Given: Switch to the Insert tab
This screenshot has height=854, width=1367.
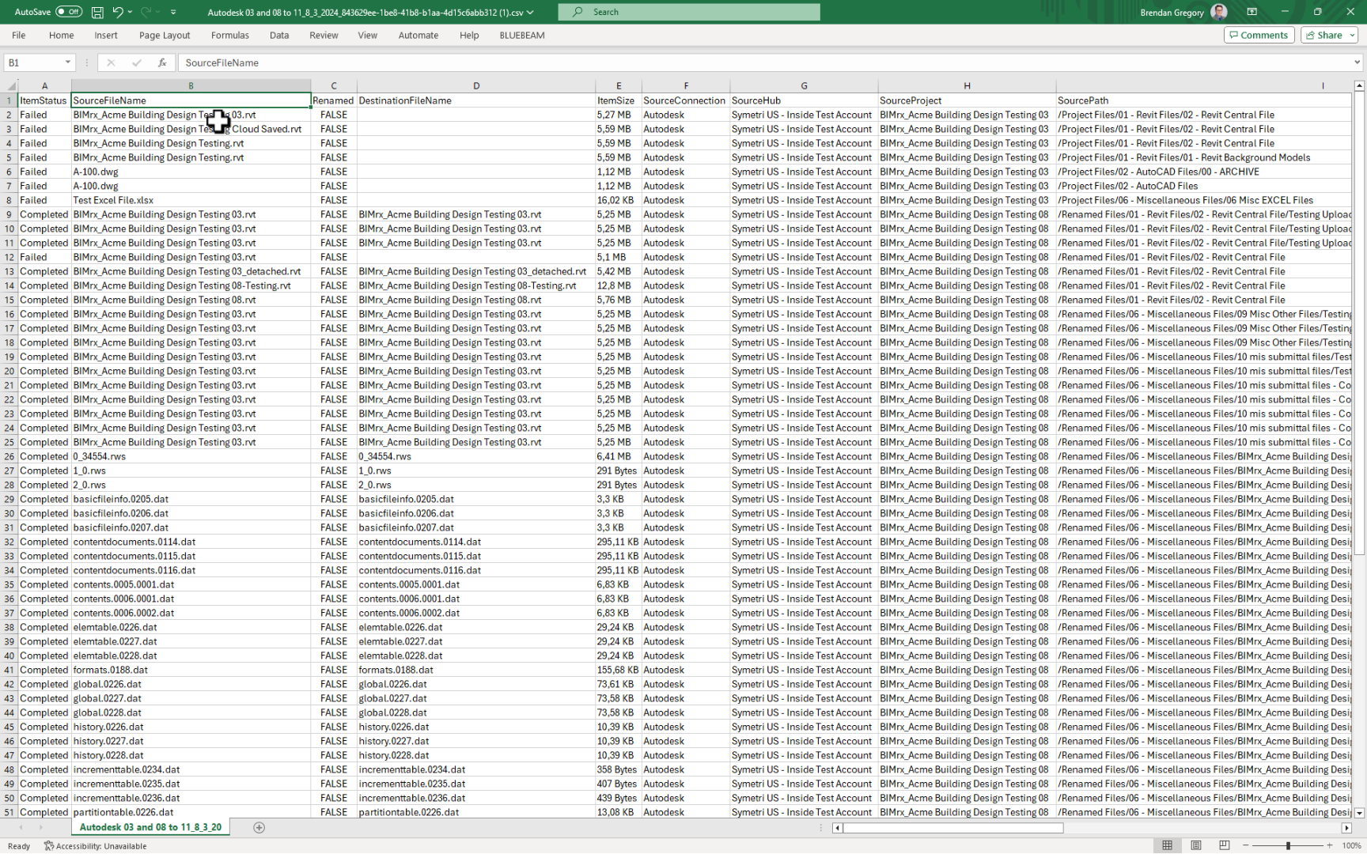Looking at the screenshot, I should coord(106,35).
